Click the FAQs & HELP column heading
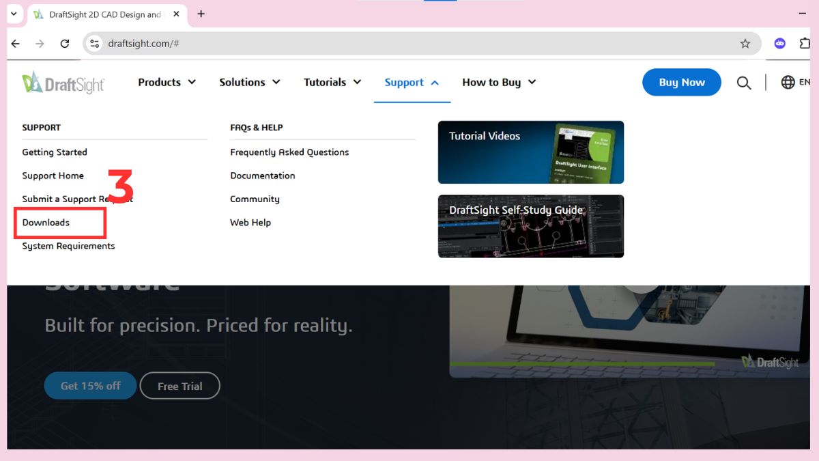Screen dimensions: 819x461 coord(257,128)
